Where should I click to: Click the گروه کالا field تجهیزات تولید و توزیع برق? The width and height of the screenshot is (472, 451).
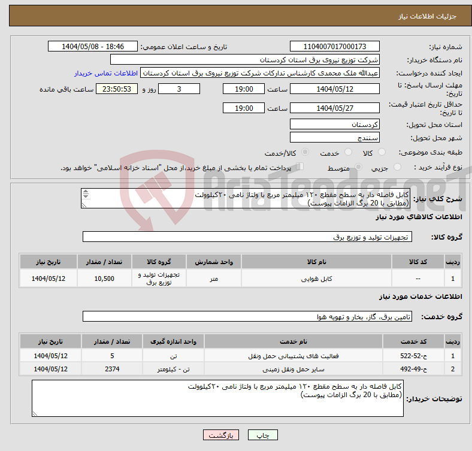point(247,237)
